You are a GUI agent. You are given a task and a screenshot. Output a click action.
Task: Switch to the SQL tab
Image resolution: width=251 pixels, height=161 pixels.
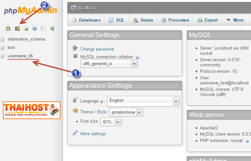pyautogui.click(x=116, y=20)
